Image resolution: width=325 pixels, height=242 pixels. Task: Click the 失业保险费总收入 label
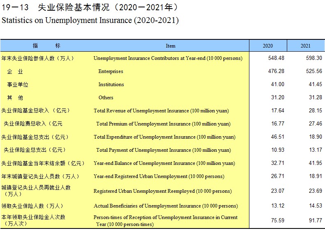point(33,124)
